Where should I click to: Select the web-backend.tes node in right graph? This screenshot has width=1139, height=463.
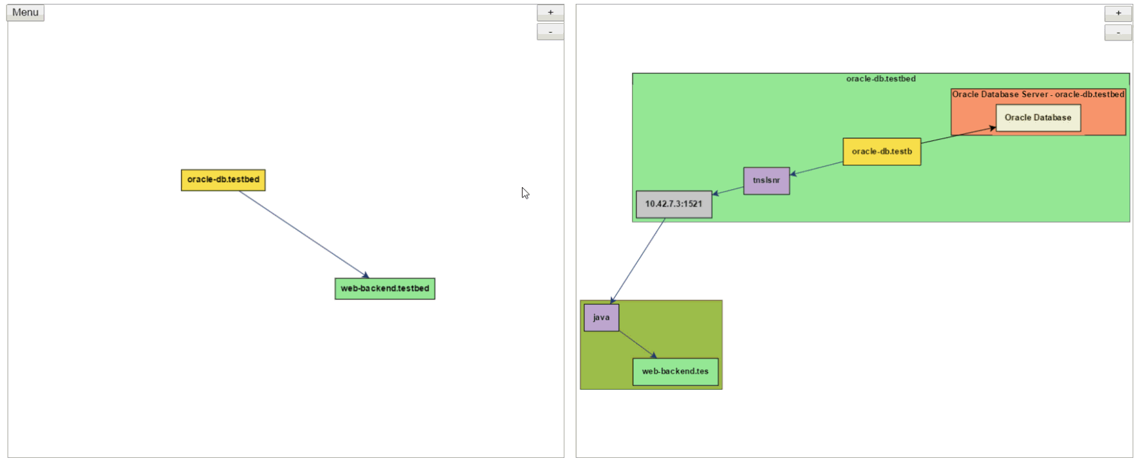[x=675, y=372]
